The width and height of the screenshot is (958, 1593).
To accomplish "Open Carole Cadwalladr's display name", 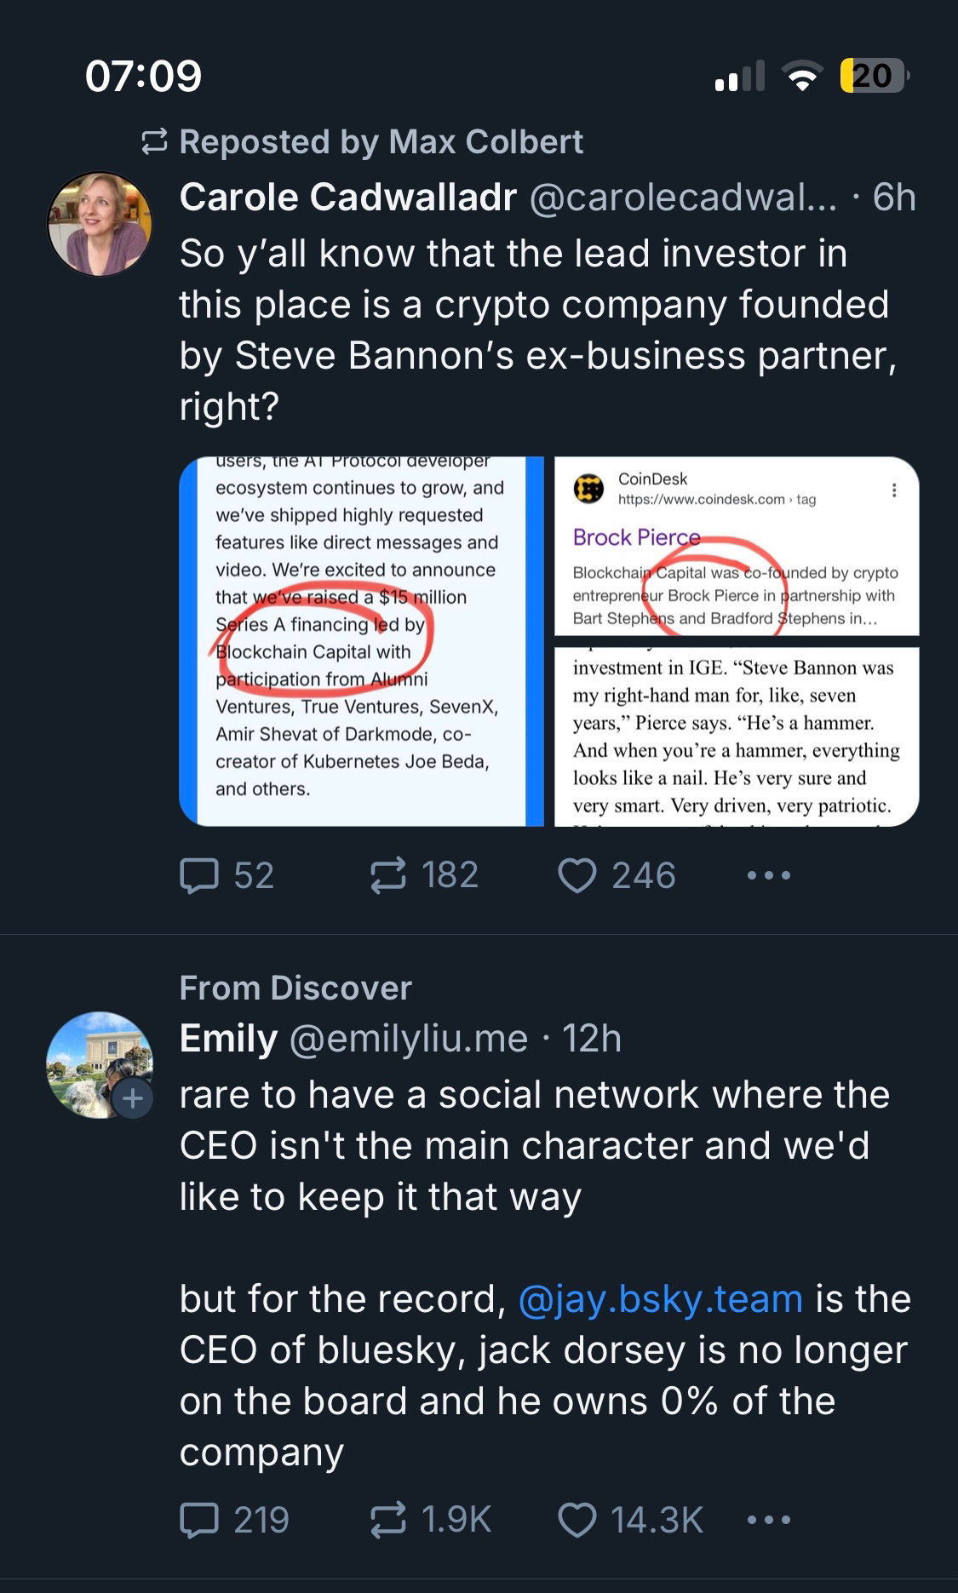I will coord(347,198).
